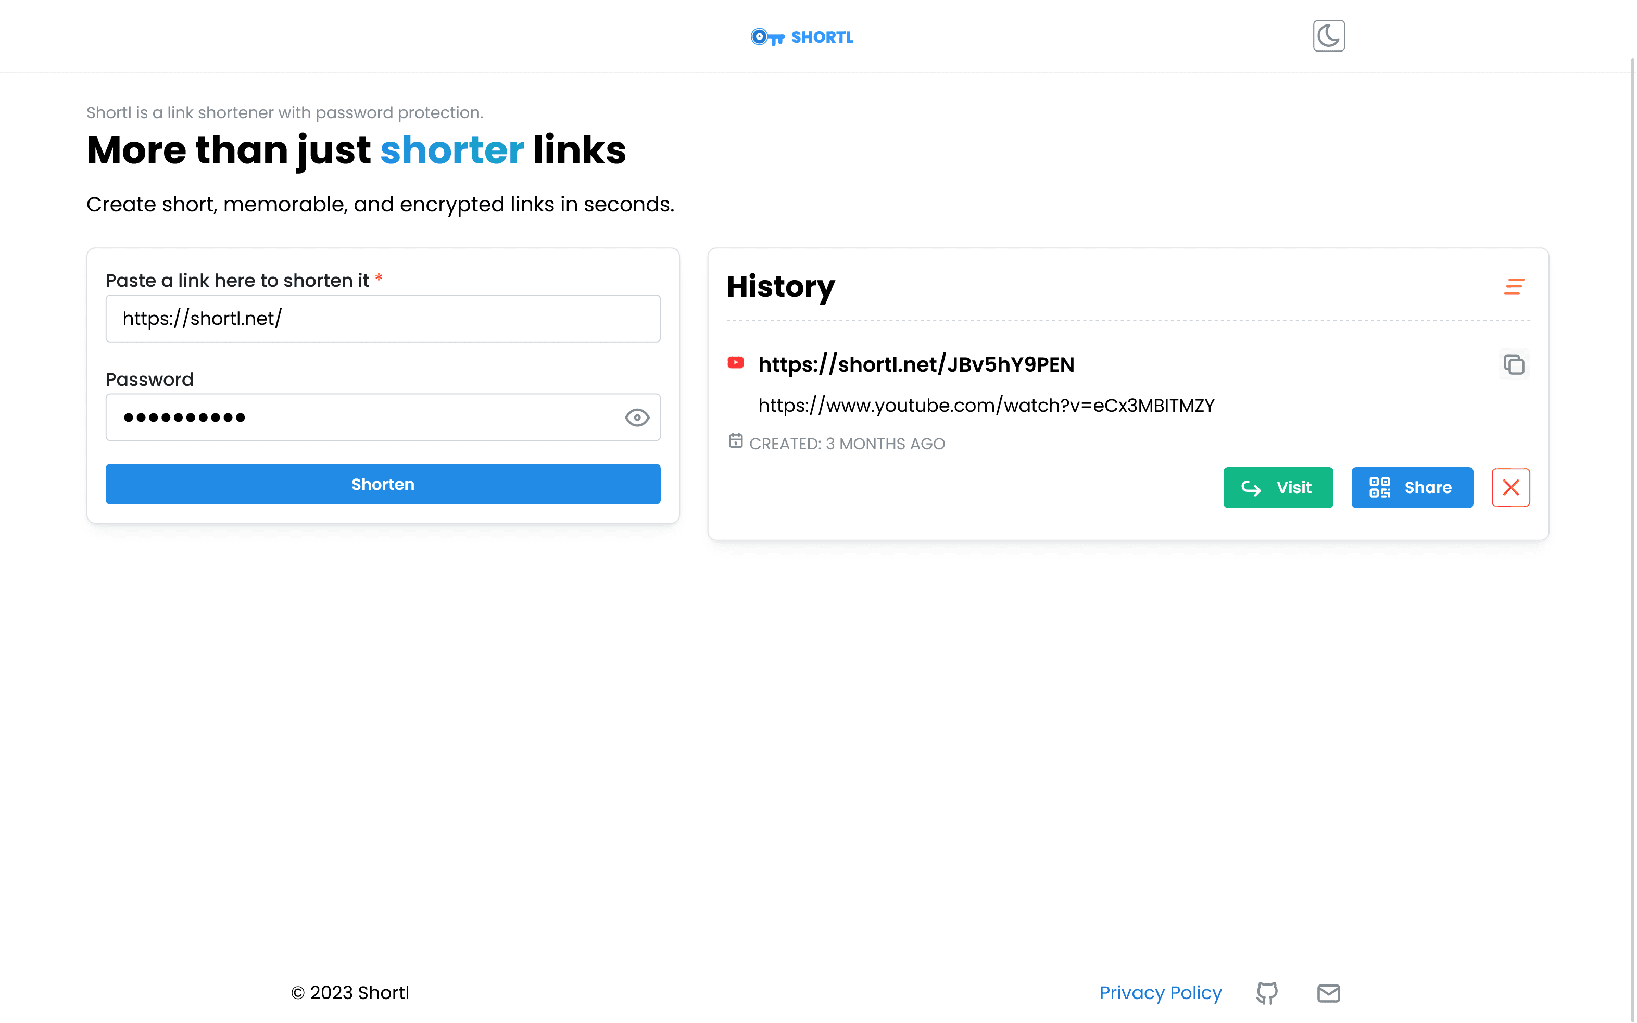Click the GitHub icon in the footer
The width and height of the screenshot is (1637, 1023).
click(x=1267, y=993)
